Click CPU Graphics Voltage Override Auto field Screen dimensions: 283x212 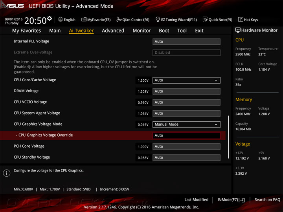[186, 135]
